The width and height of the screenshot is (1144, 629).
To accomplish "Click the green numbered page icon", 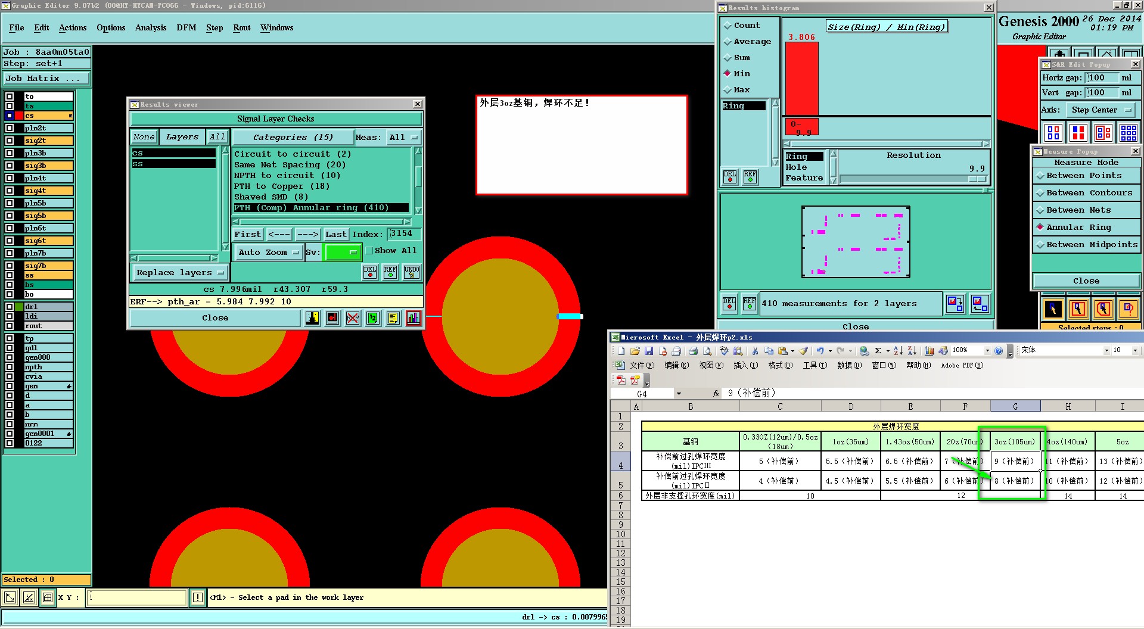I will click(x=372, y=318).
